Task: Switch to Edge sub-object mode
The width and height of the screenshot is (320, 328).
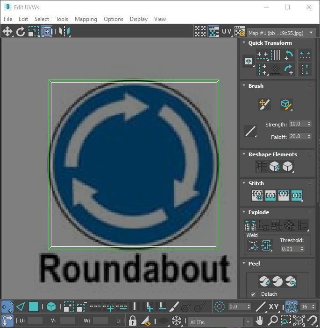Action: coord(20,307)
